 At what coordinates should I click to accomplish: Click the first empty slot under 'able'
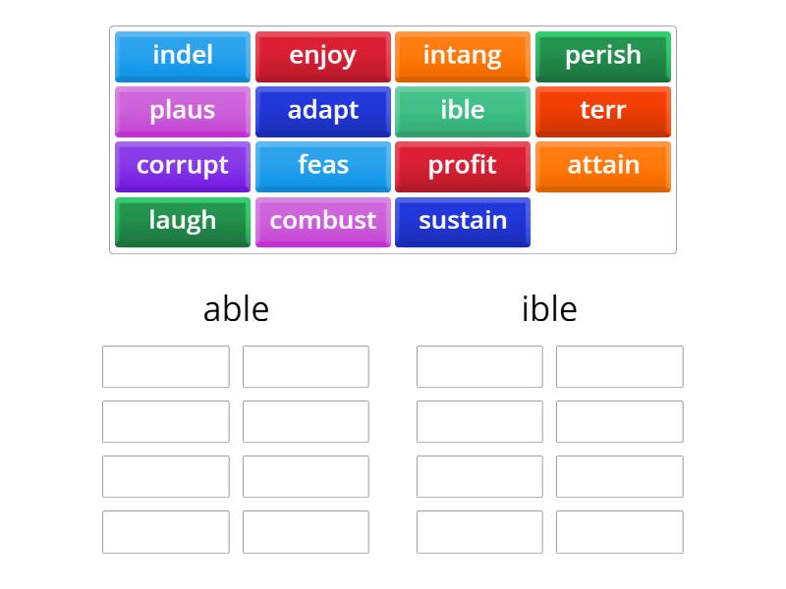coord(165,366)
